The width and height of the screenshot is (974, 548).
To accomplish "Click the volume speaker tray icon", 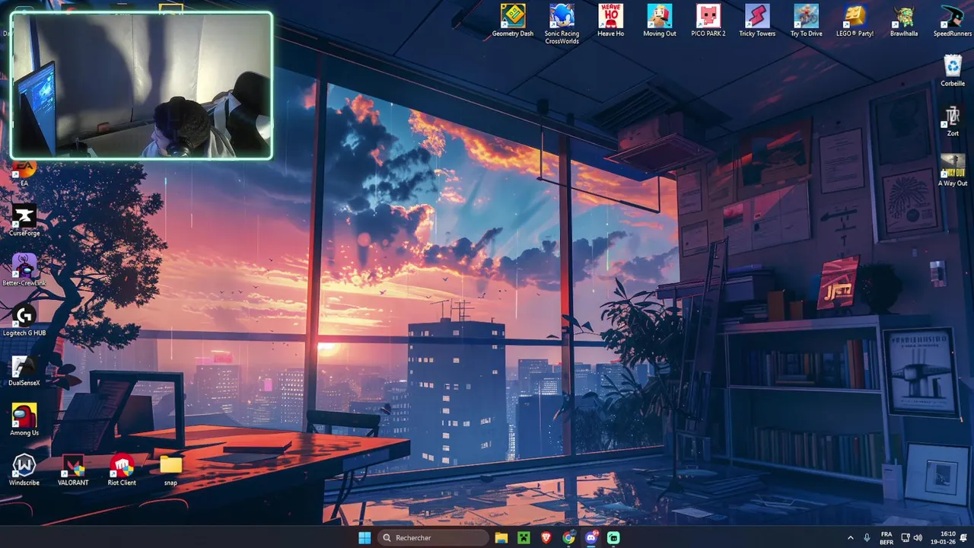I will point(918,538).
